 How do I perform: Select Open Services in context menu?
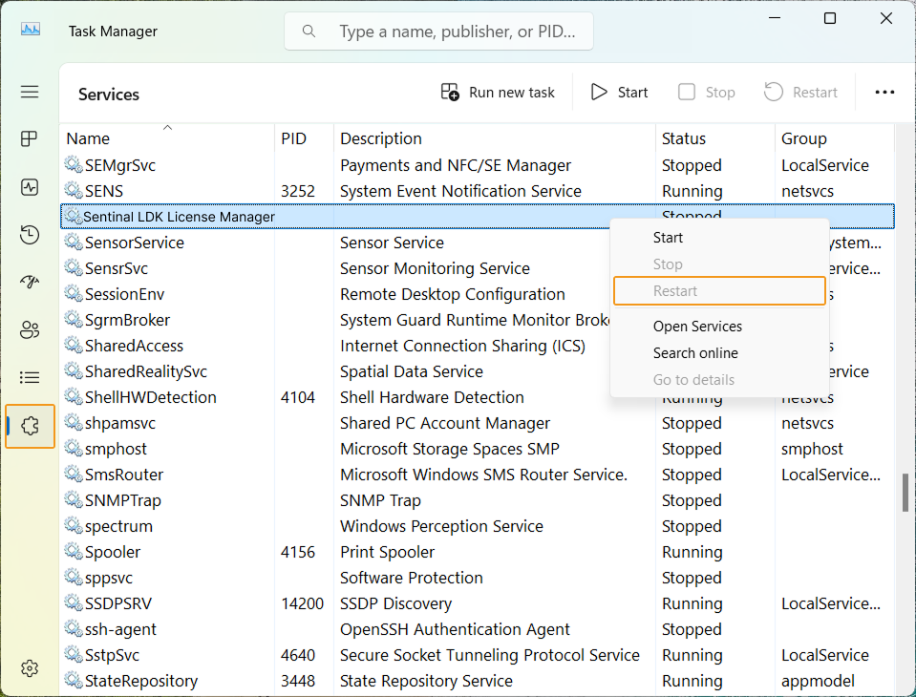tap(697, 327)
